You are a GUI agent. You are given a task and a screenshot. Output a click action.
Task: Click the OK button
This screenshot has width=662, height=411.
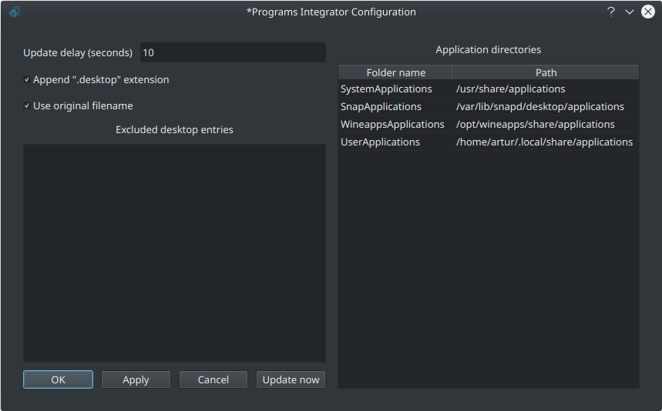coord(59,379)
